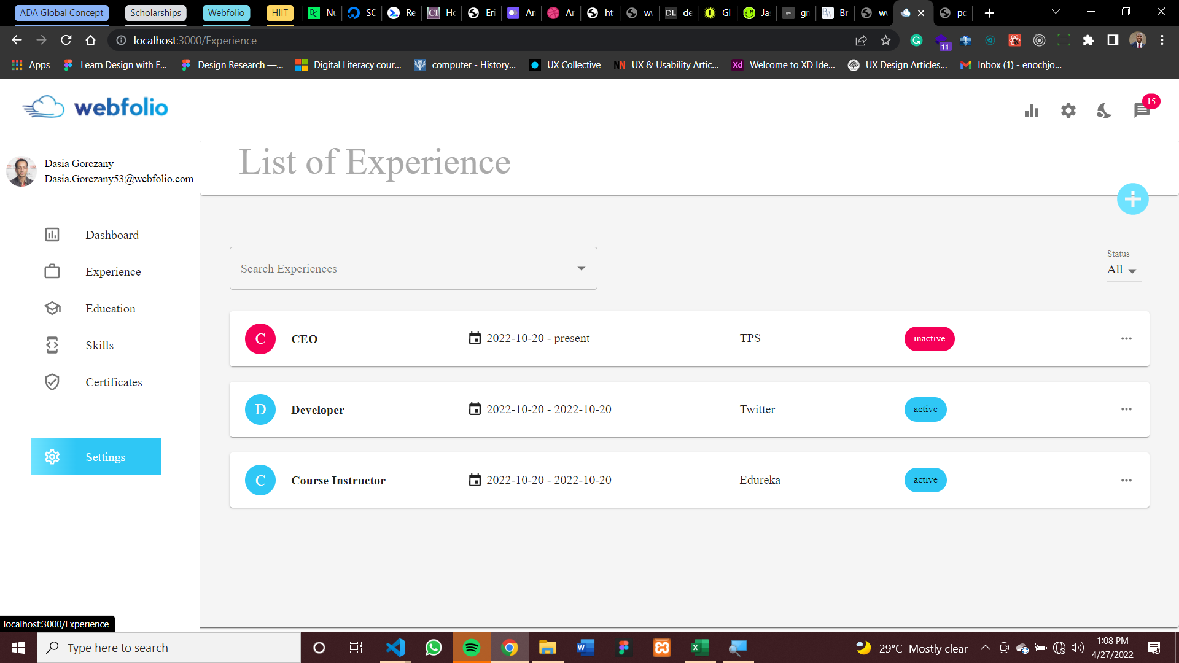Click the webfolio logo link
This screenshot has height=663, width=1179.
coord(96,107)
